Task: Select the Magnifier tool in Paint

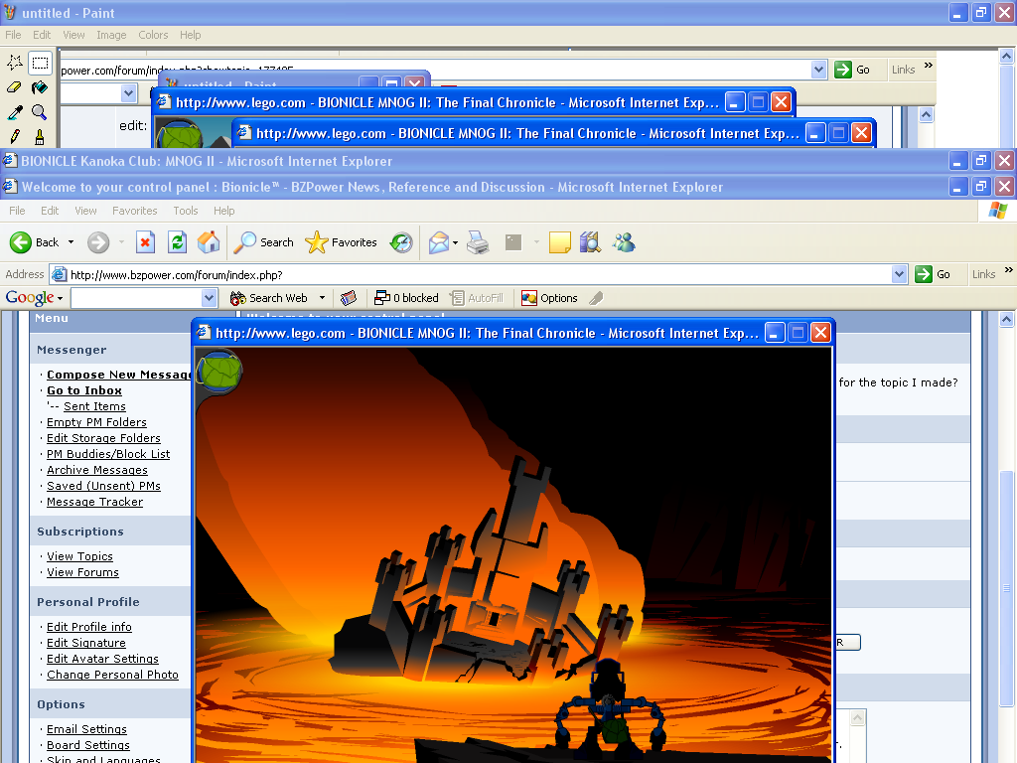Action: coord(40,112)
